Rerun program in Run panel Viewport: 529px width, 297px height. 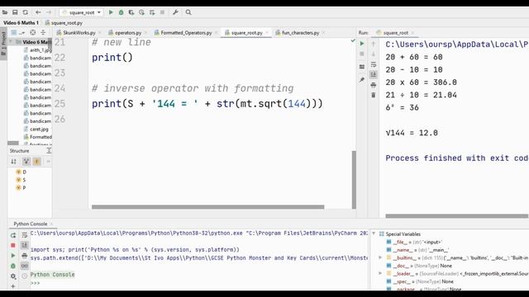coord(362,44)
